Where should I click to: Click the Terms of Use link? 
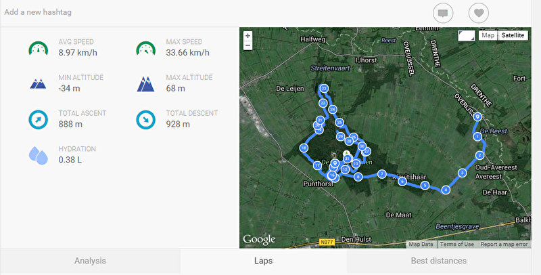click(456, 245)
